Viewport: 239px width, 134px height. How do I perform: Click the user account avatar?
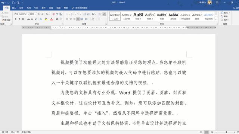209,3
